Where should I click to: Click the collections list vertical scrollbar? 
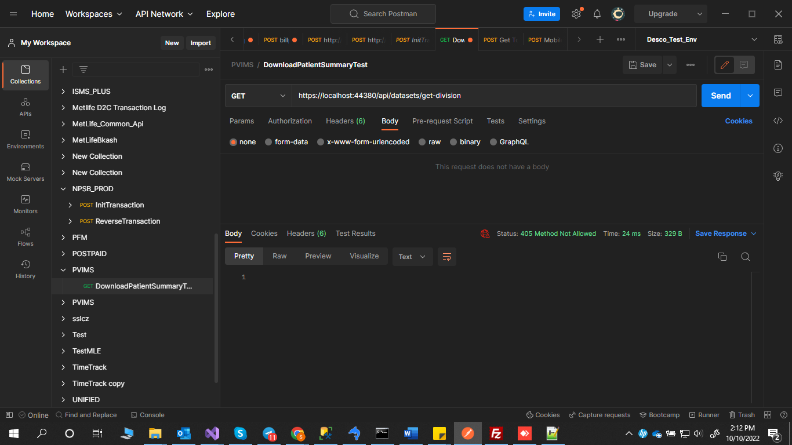(216, 307)
